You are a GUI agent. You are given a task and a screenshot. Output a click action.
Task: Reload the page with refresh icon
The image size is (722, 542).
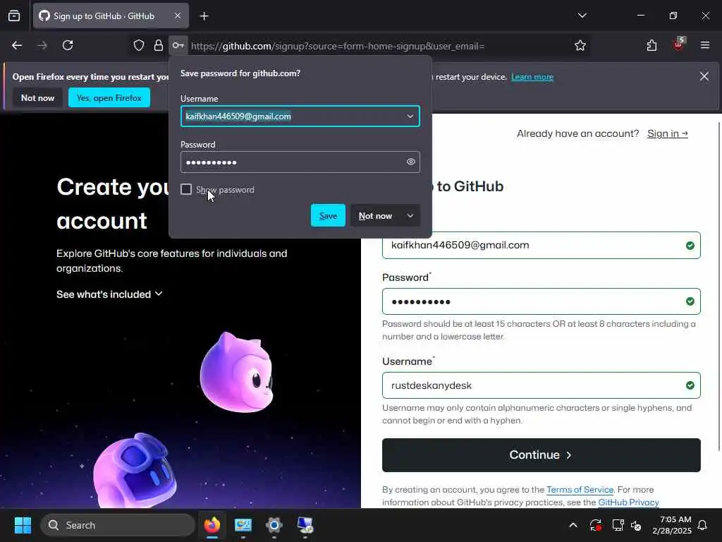click(68, 46)
